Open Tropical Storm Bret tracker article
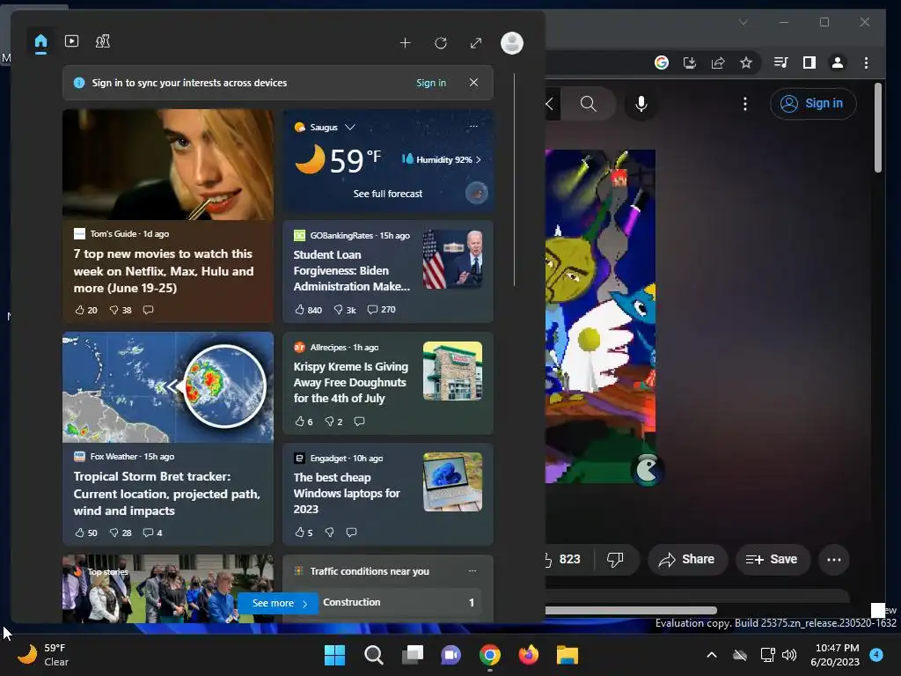 point(166,493)
